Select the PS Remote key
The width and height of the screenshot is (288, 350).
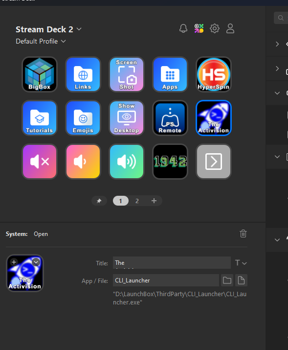coord(170,118)
